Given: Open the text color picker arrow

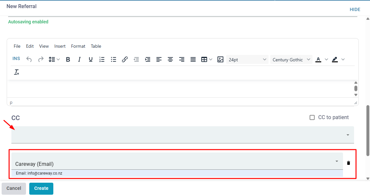Looking at the screenshot, I should pos(326,60).
